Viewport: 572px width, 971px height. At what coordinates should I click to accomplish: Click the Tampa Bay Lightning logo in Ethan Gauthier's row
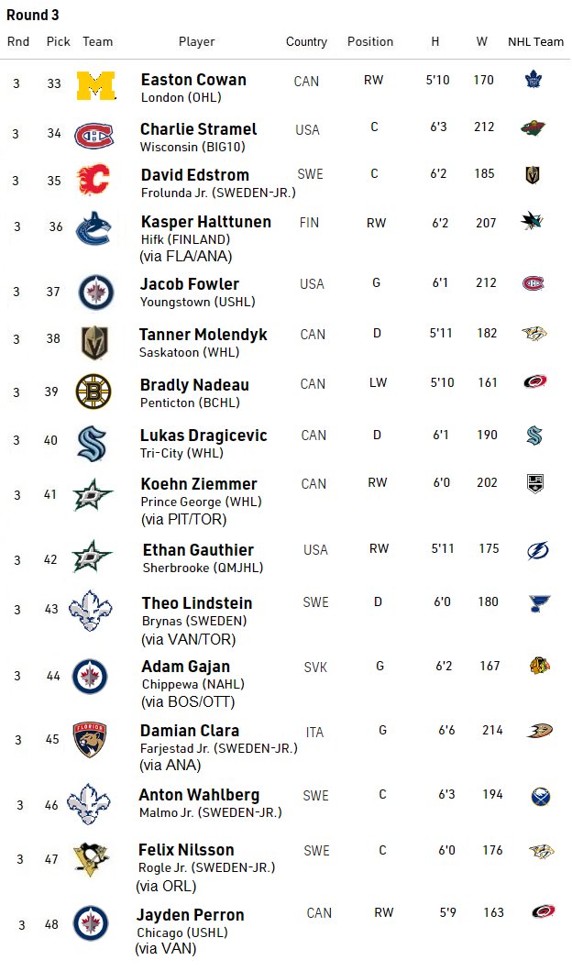pyautogui.click(x=537, y=550)
